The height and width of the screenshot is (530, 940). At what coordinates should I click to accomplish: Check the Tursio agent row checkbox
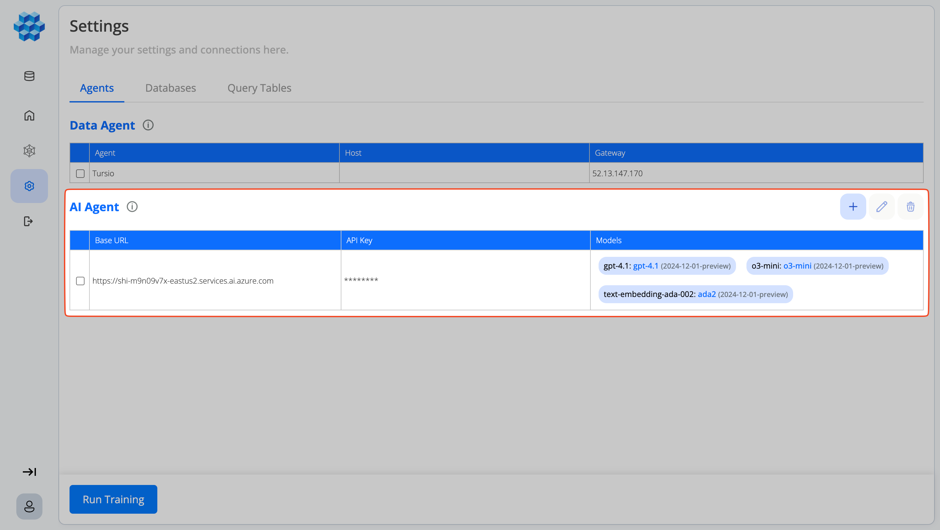[x=80, y=173]
